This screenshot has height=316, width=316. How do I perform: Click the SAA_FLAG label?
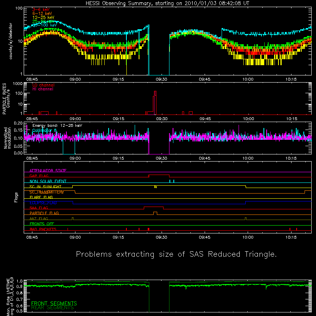(x=39, y=208)
